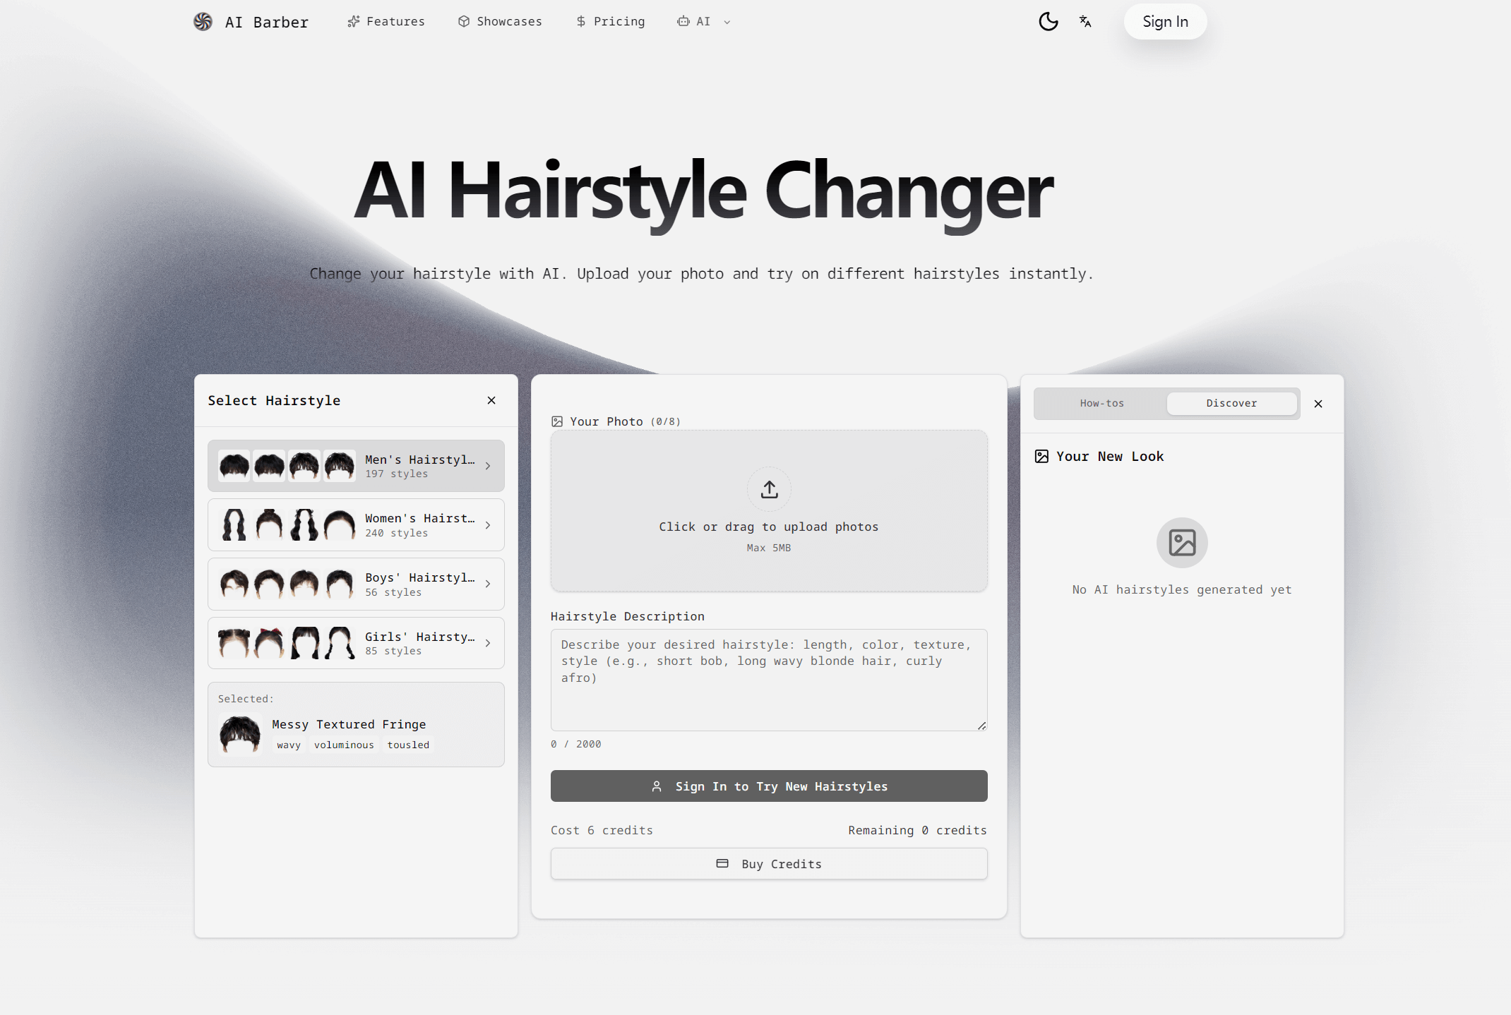Screen dimensions: 1511x1015
Task: Click the upload arrow icon
Action: (x=770, y=489)
